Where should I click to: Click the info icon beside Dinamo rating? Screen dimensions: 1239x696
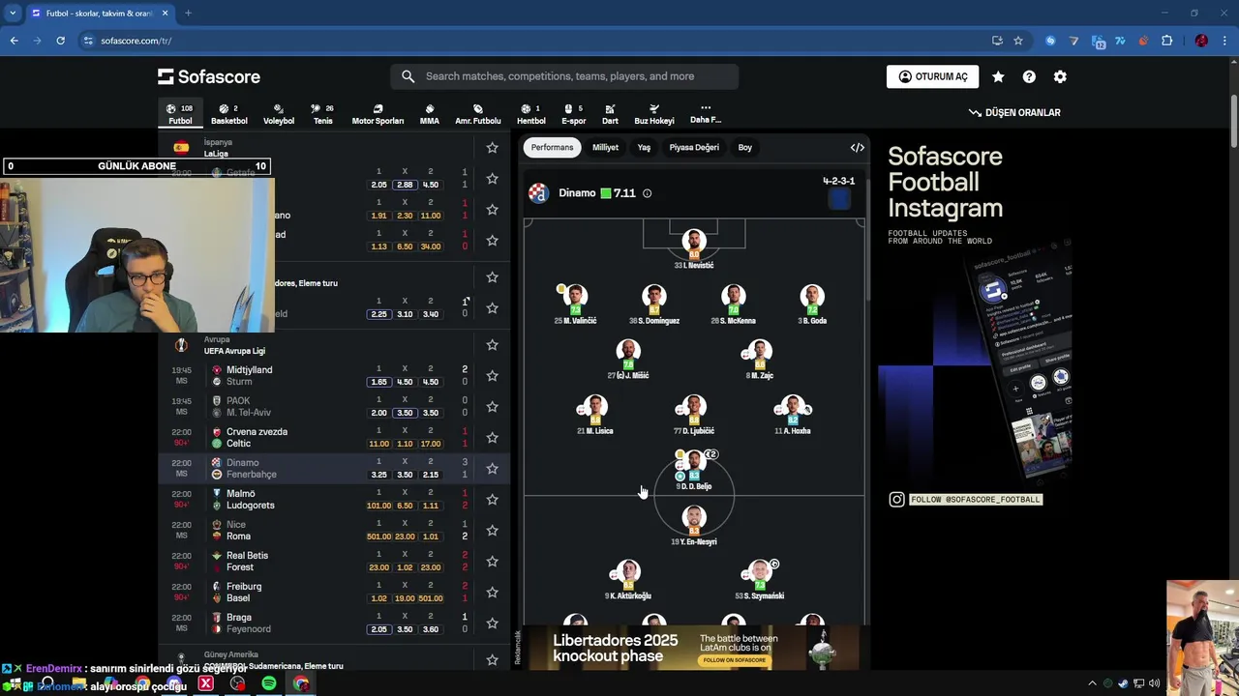point(647,193)
